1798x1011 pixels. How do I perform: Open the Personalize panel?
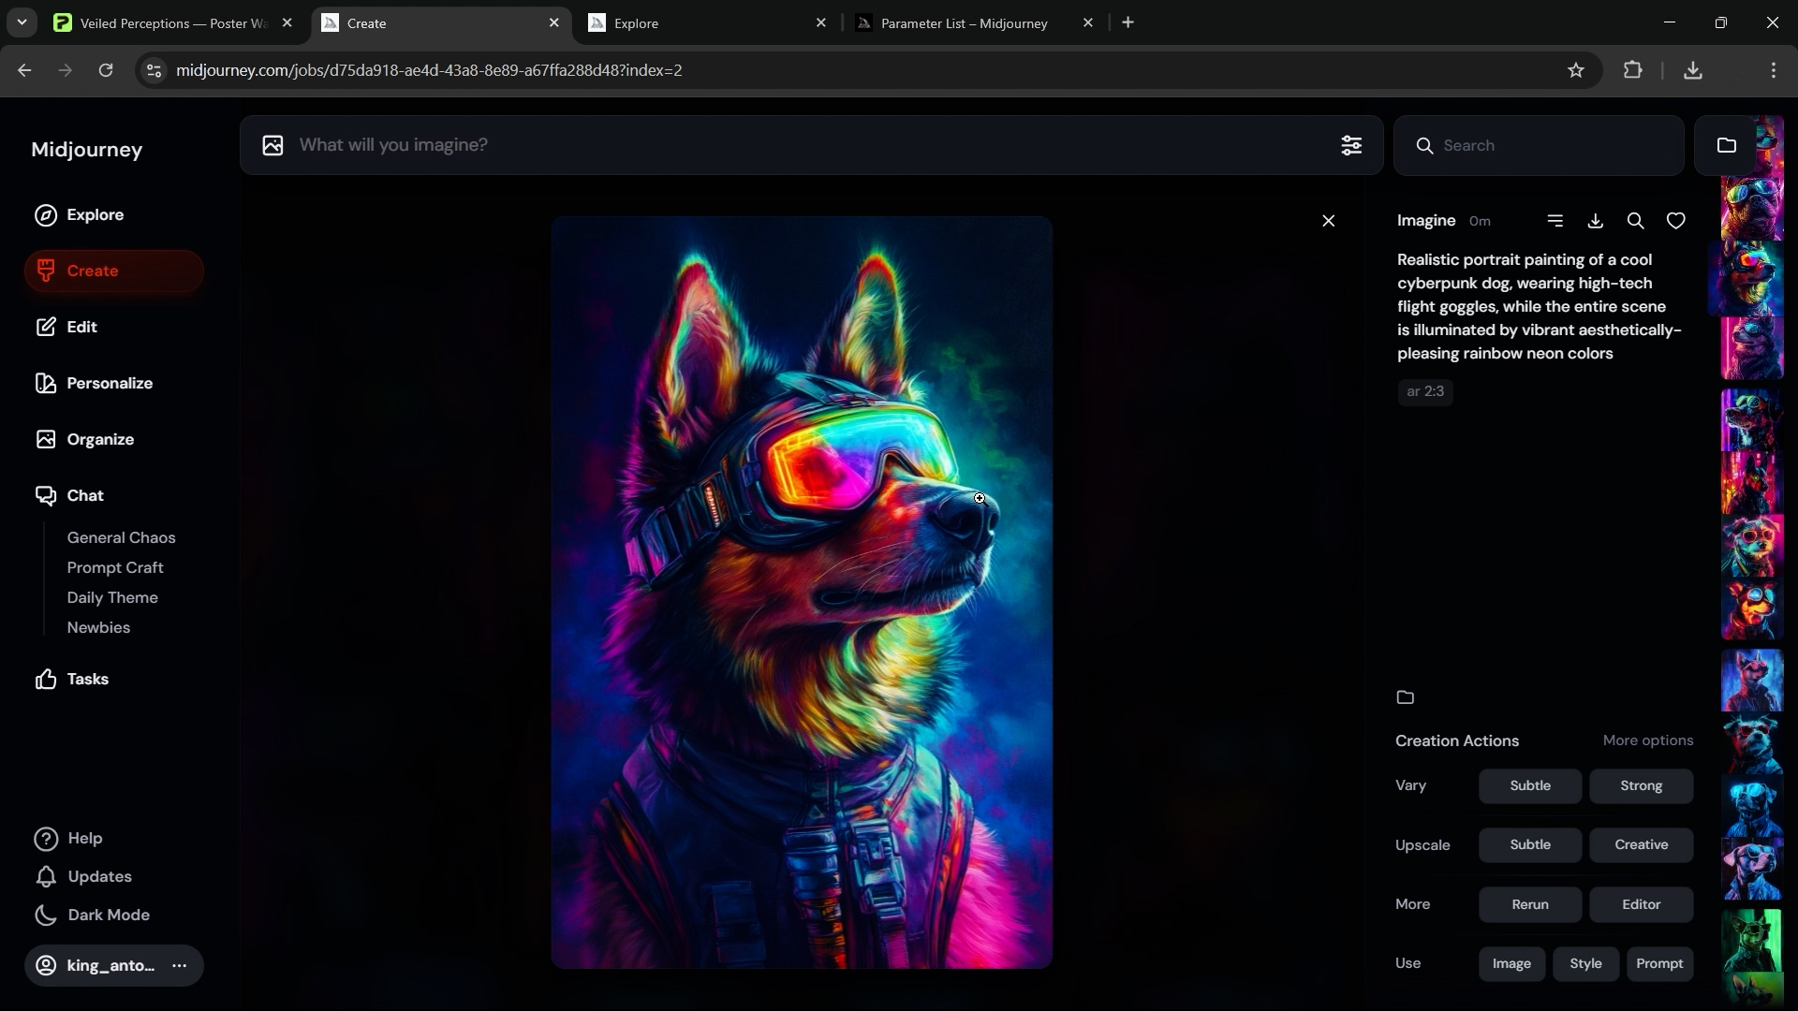pos(111,383)
